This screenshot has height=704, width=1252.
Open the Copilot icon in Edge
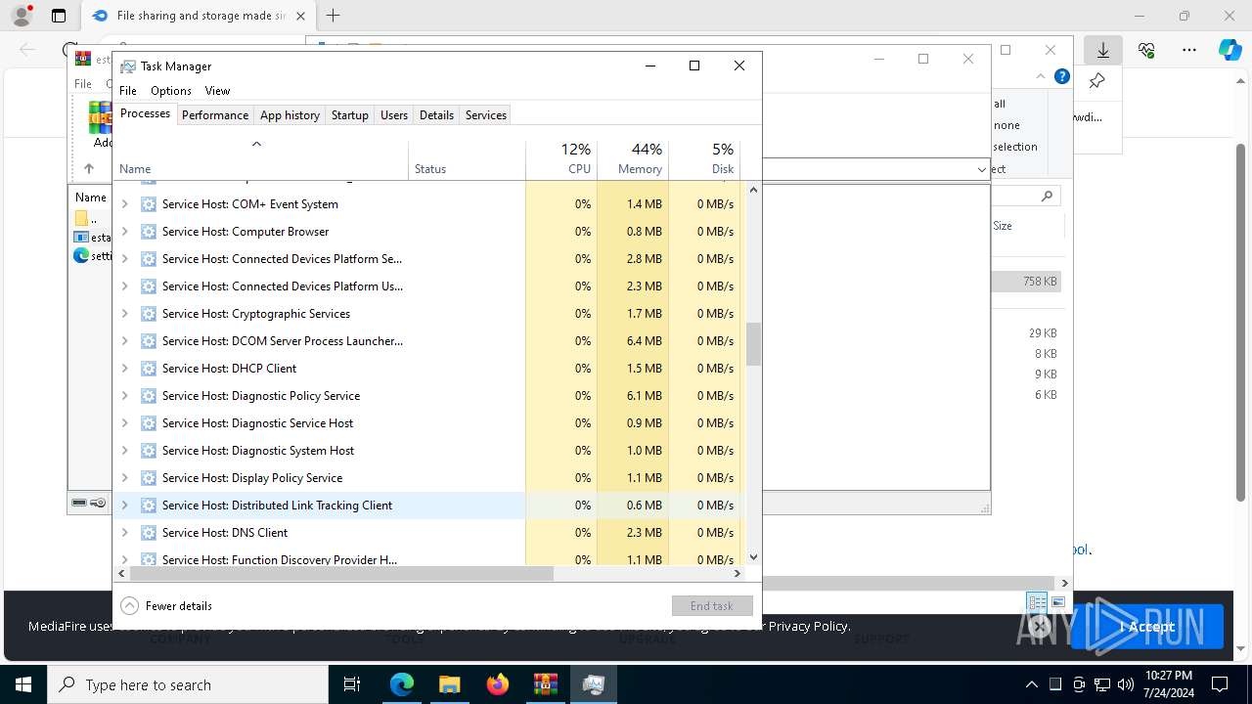(1230, 50)
